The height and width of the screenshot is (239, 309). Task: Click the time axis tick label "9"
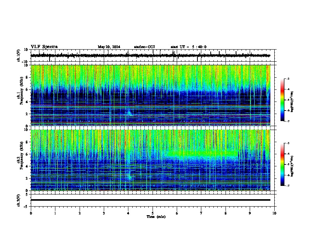[250, 213]
